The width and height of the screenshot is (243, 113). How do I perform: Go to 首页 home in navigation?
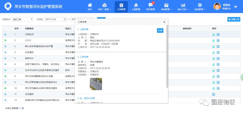[x=90, y=7]
